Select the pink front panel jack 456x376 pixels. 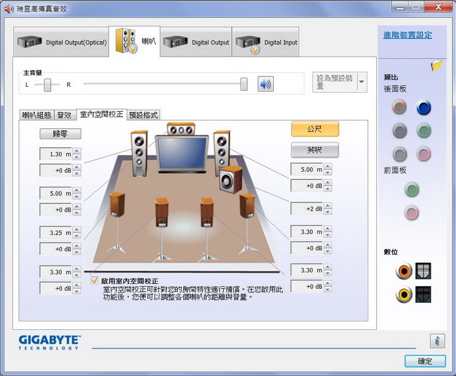(411, 213)
